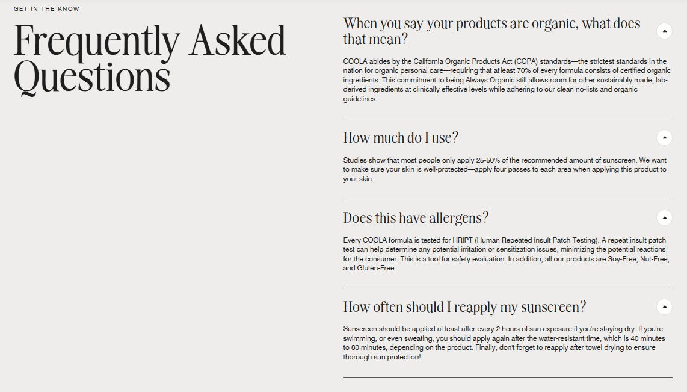Click the circular arrow next to the allergens question
The image size is (687, 392).
pyautogui.click(x=664, y=217)
